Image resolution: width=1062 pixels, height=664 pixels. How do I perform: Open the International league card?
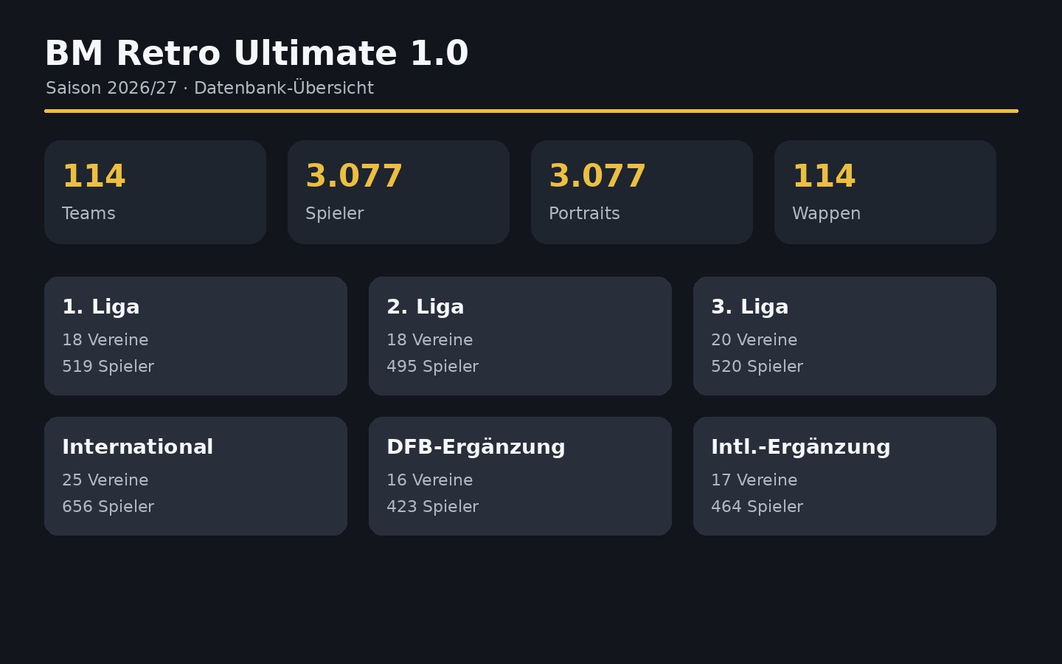click(195, 476)
